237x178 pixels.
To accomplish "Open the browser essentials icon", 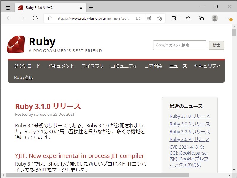I will (x=174, y=18).
